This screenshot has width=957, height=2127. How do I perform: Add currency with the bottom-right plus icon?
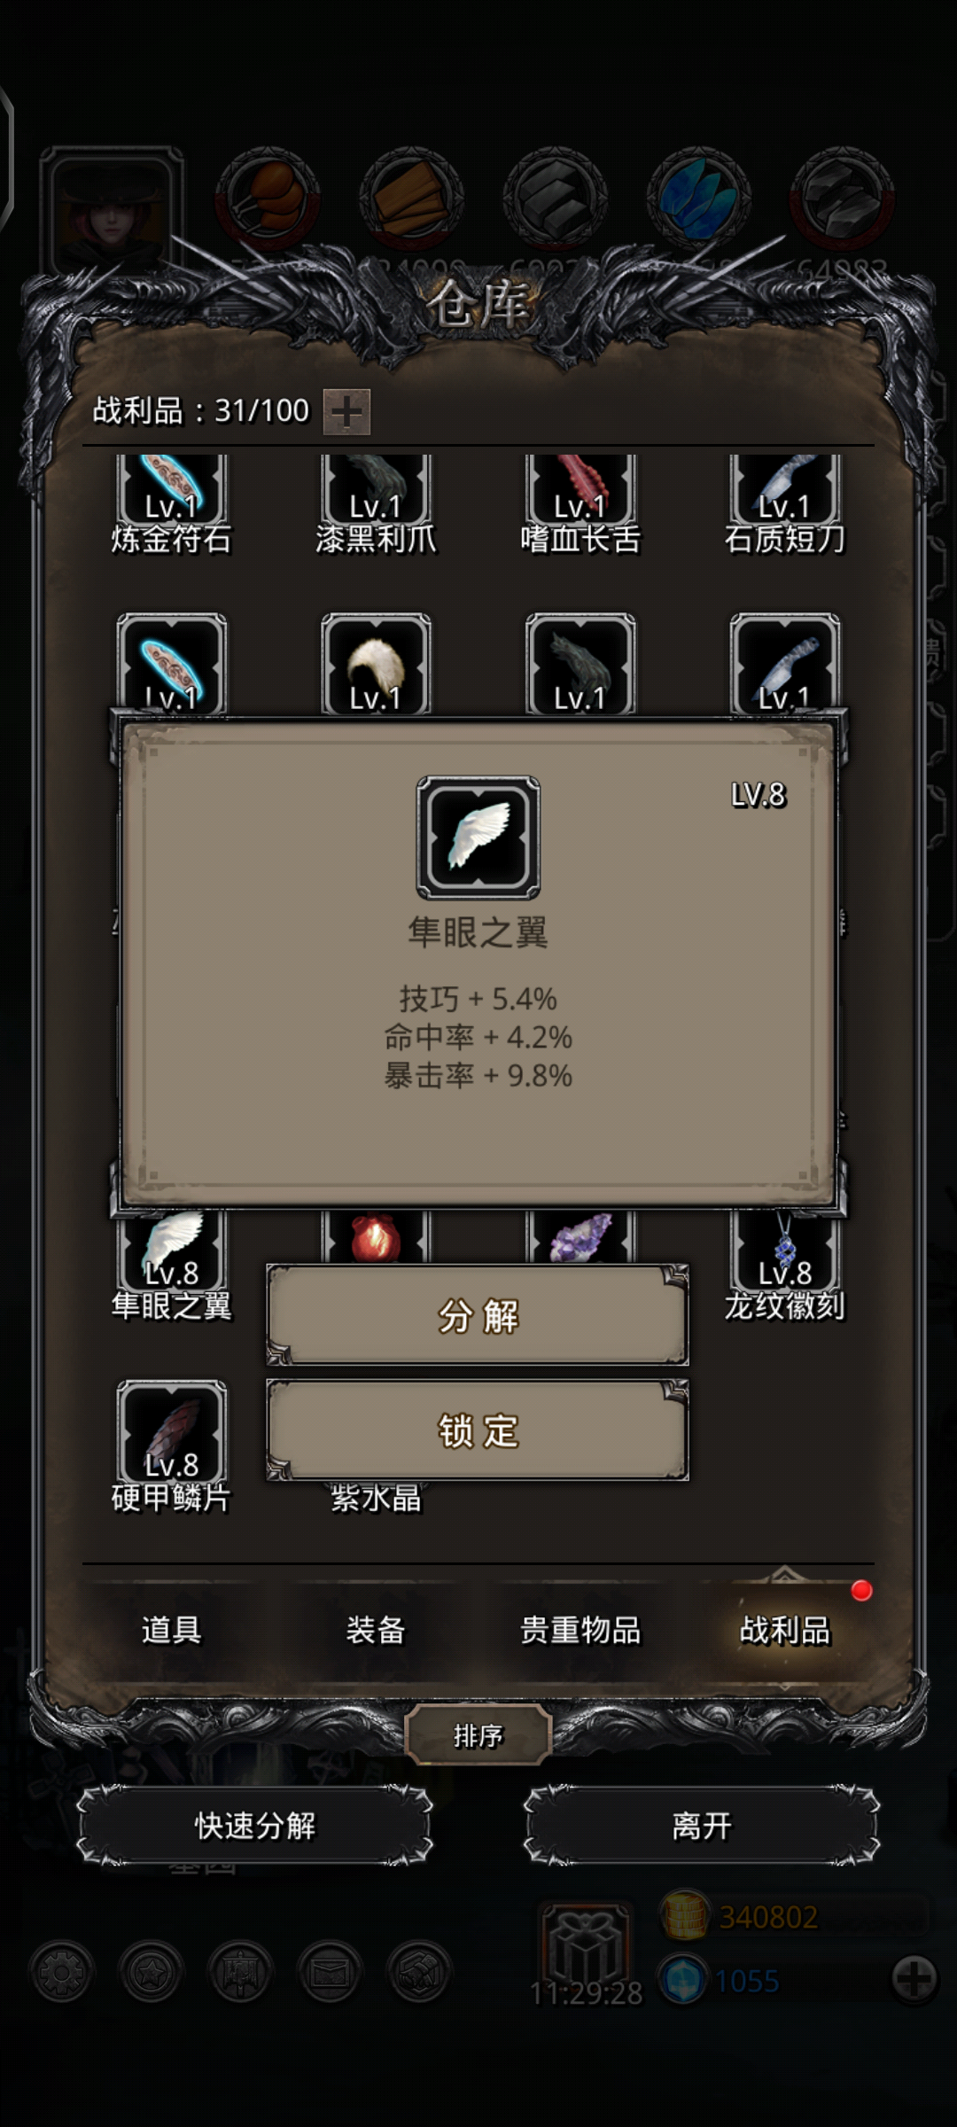(914, 1978)
